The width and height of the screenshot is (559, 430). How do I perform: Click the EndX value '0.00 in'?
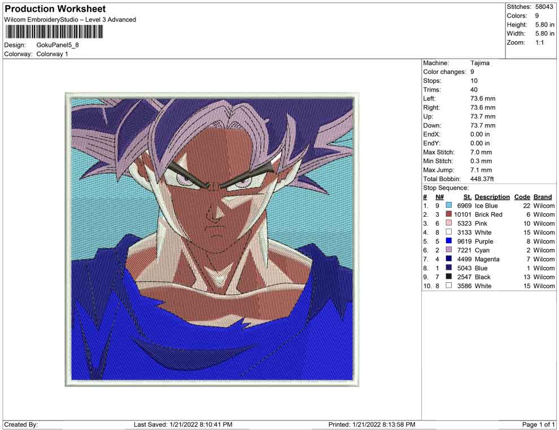click(x=480, y=134)
